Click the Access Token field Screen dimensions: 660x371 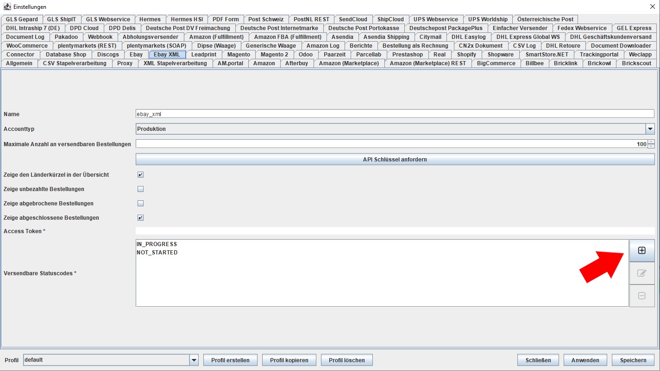395,231
